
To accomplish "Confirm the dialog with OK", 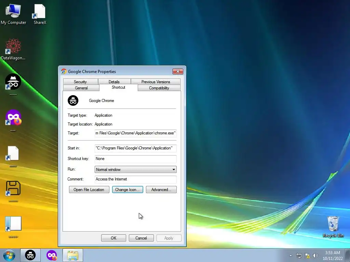I will click(113, 238).
